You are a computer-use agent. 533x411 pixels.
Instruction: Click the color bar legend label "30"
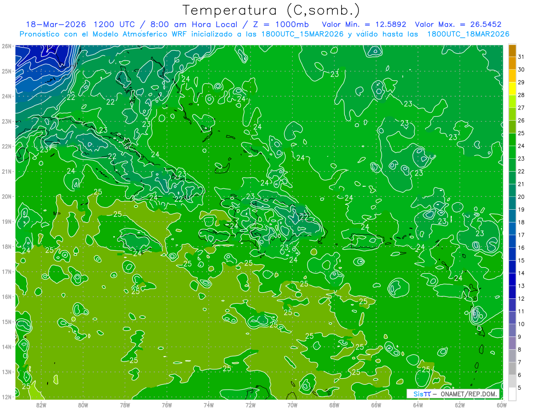[521, 70]
